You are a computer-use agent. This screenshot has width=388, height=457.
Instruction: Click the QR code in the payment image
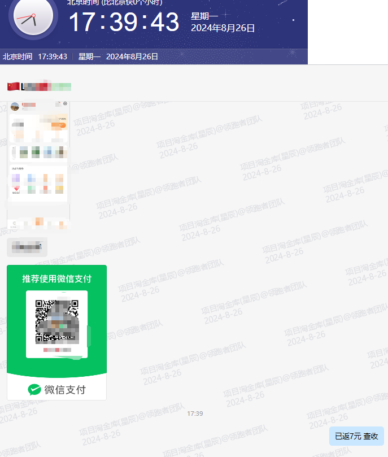tap(56, 321)
